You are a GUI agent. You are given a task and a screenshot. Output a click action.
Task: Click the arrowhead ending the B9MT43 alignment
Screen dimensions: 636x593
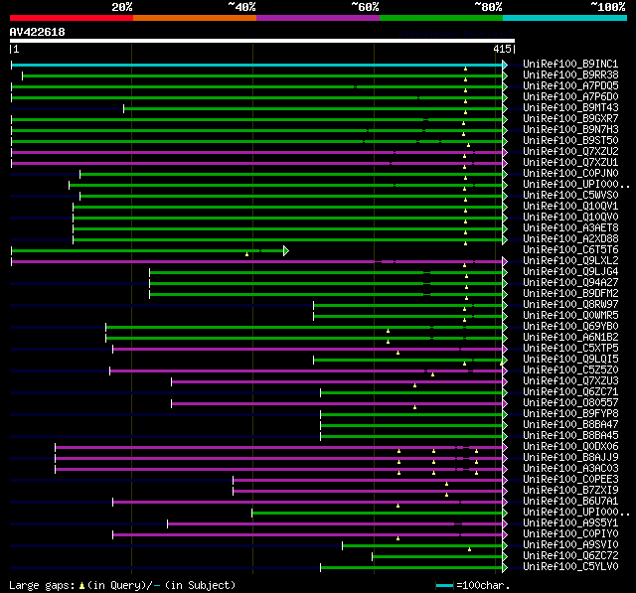[505, 108]
